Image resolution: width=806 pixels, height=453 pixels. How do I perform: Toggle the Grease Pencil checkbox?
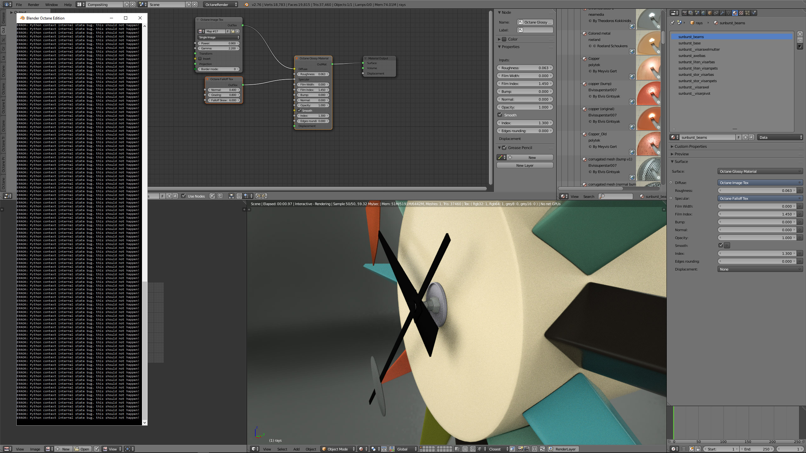(x=504, y=148)
